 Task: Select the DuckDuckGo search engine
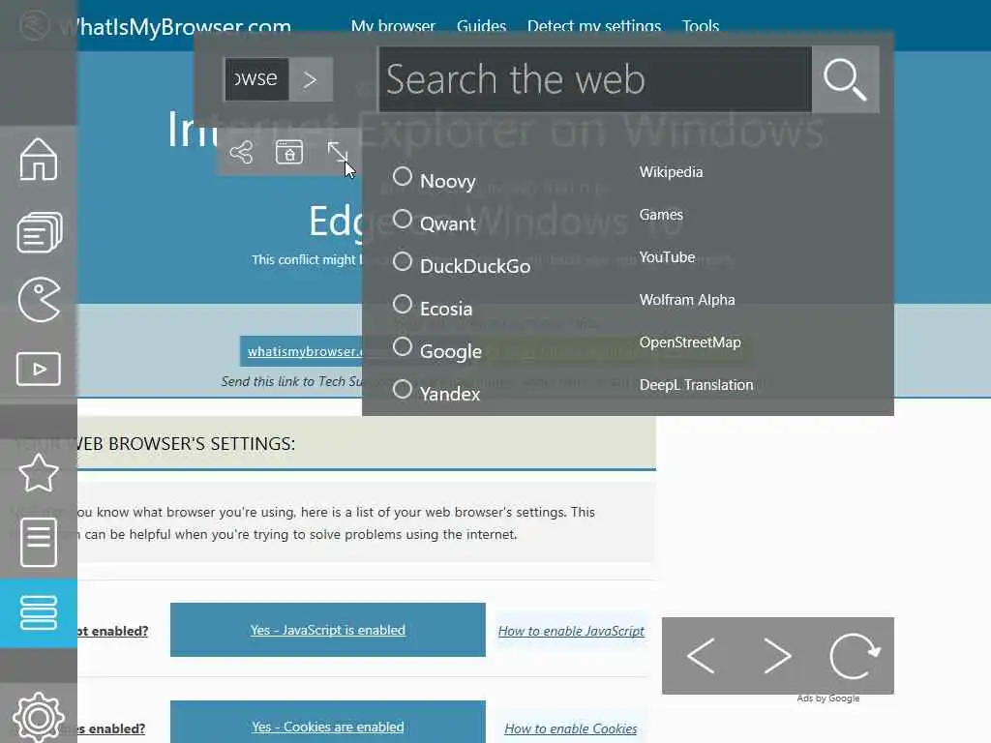tap(462, 264)
